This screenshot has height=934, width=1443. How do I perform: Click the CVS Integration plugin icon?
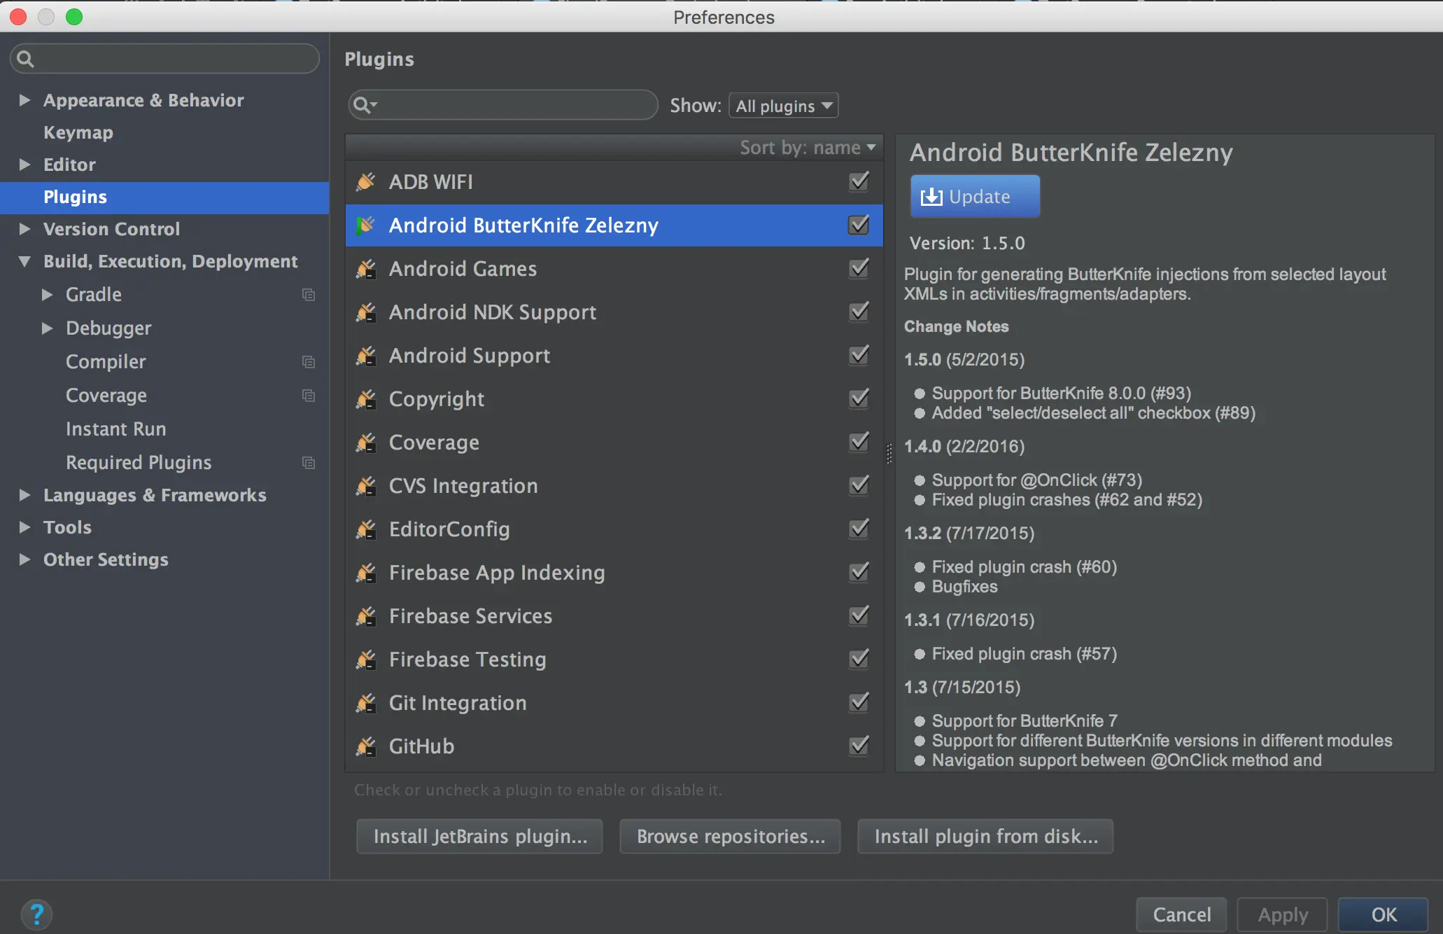[x=366, y=486]
